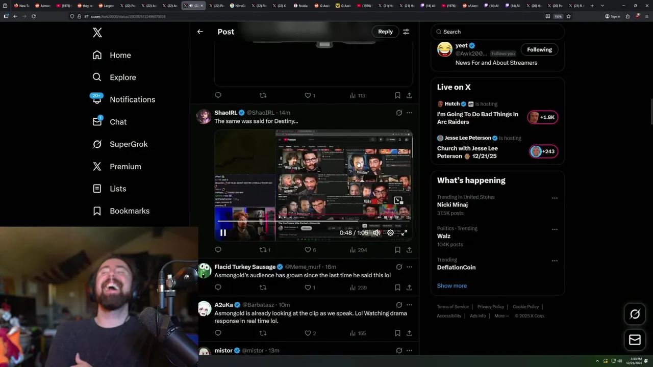The width and height of the screenshot is (653, 367).
Task: View analytics on A2uKa's post, 155
Action: click(x=358, y=333)
